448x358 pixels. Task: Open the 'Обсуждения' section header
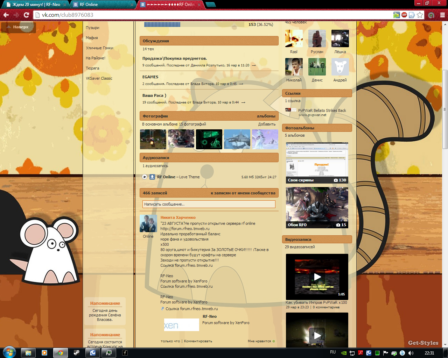coord(209,41)
